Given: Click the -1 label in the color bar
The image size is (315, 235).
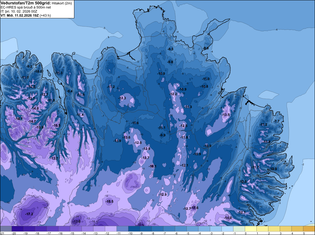Looking at the screenshot, I should tap(234, 233).
